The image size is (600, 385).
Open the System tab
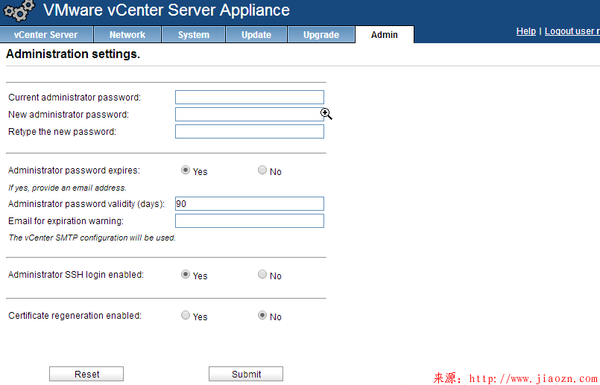193,35
